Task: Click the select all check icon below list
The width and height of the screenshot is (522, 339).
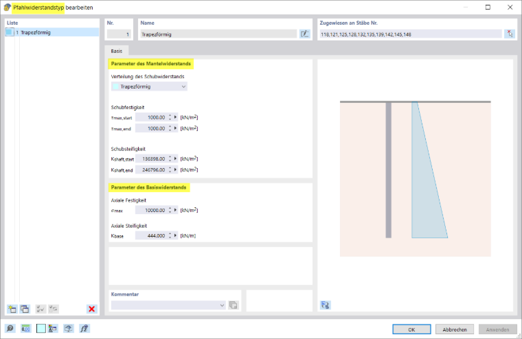Action: point(41,309)
